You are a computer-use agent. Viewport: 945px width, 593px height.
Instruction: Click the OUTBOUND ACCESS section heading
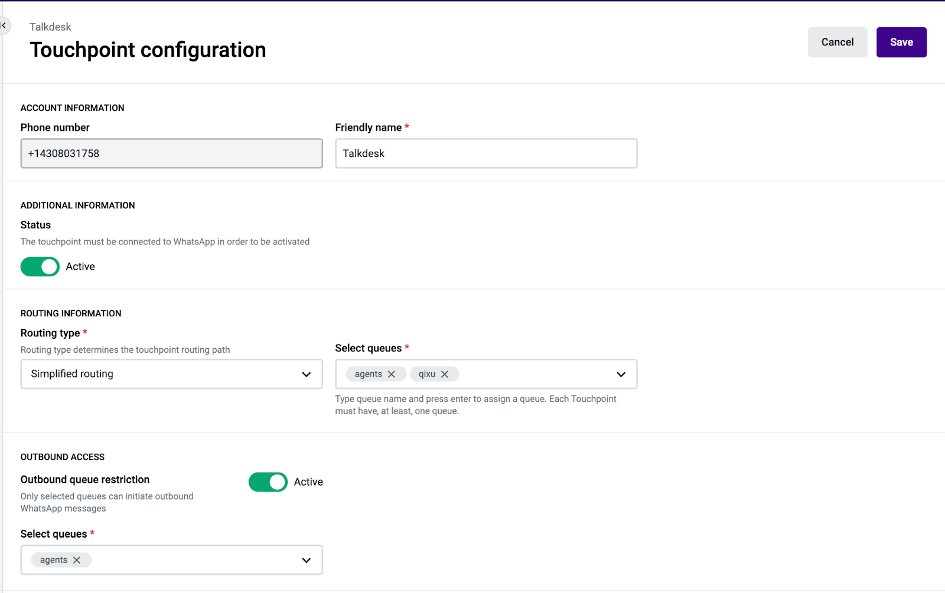[63, 457]
